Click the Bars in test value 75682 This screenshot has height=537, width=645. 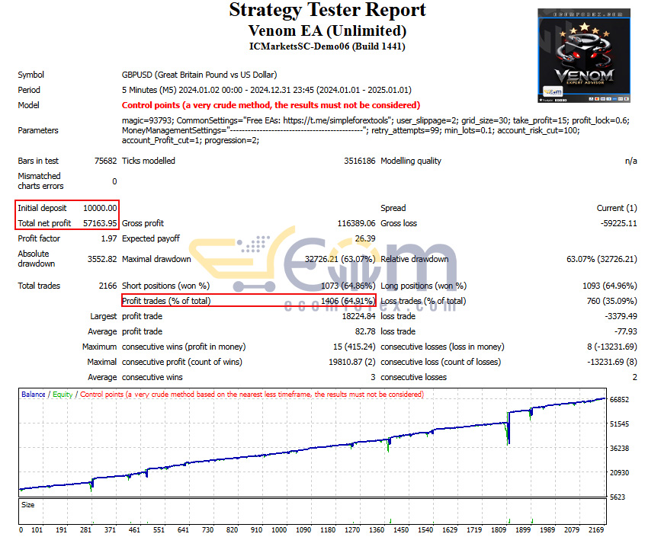point(106,161)
